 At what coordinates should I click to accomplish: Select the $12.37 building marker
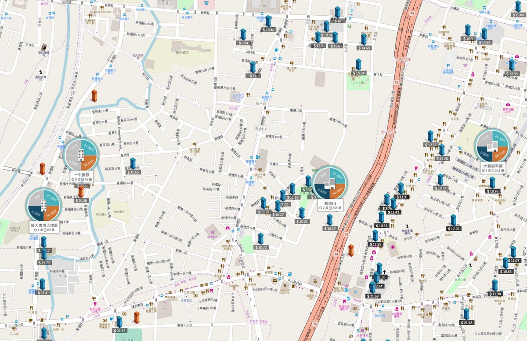coord(431,136)
